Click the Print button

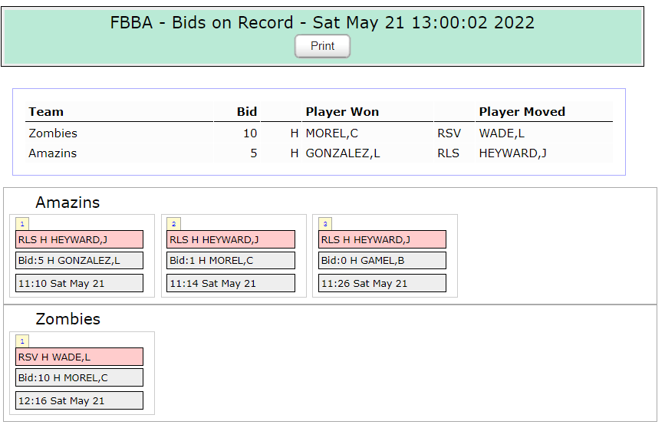click(322, 46)
